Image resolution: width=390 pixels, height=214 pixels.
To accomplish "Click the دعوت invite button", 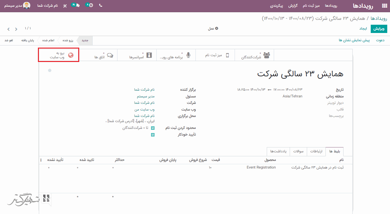I will 380,40.
